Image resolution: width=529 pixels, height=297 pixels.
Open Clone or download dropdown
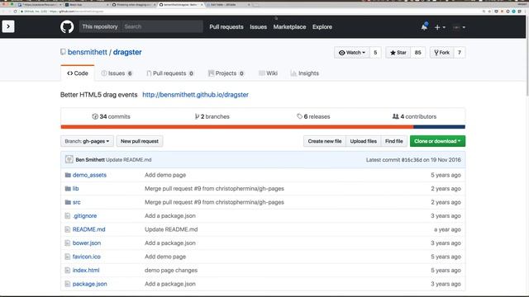437,141
